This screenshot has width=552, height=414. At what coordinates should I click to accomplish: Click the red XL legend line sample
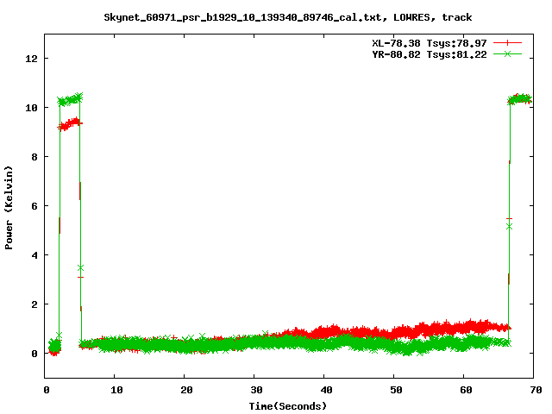[508, 42]
